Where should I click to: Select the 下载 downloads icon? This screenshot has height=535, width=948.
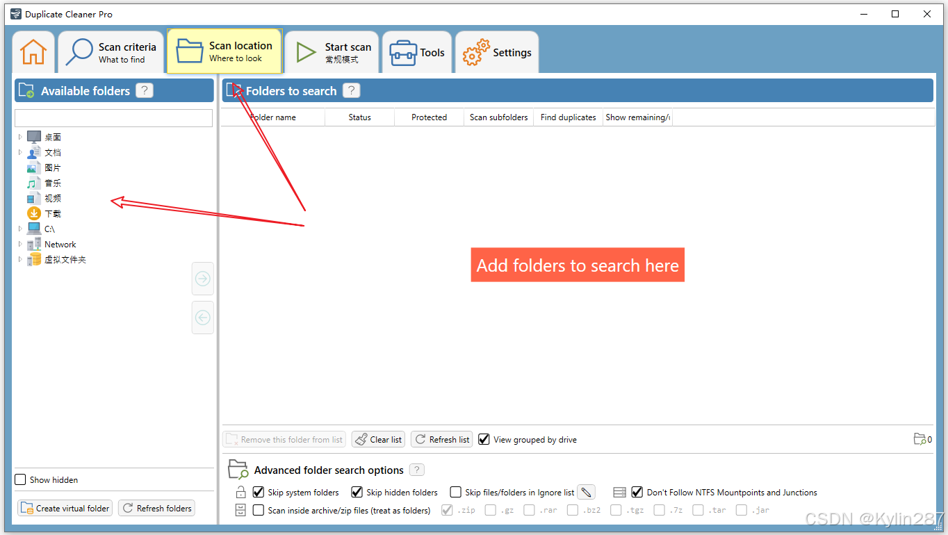click(x=34, y=213)
